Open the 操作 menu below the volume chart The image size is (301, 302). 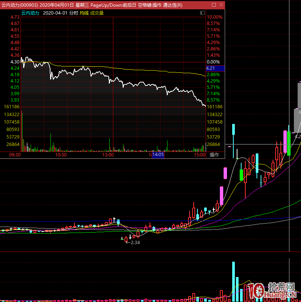click(x=214, y=155)
